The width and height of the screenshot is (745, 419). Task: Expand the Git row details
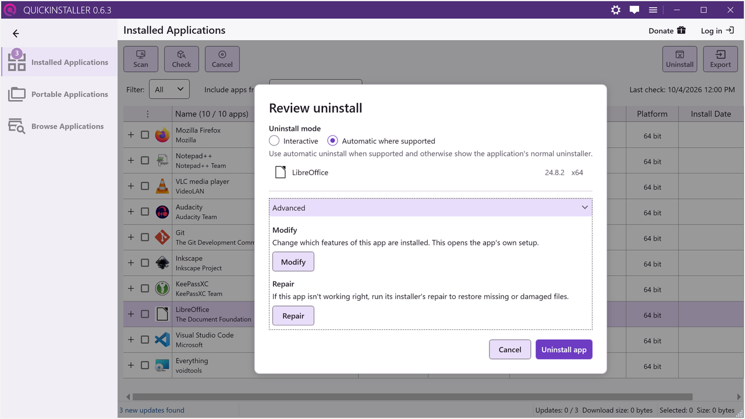click(x=131, y=237)
